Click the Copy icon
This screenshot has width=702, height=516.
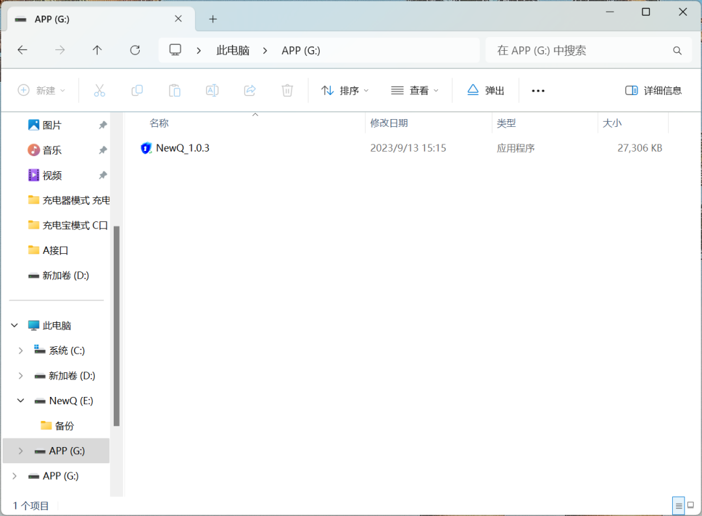coord(136,90)
